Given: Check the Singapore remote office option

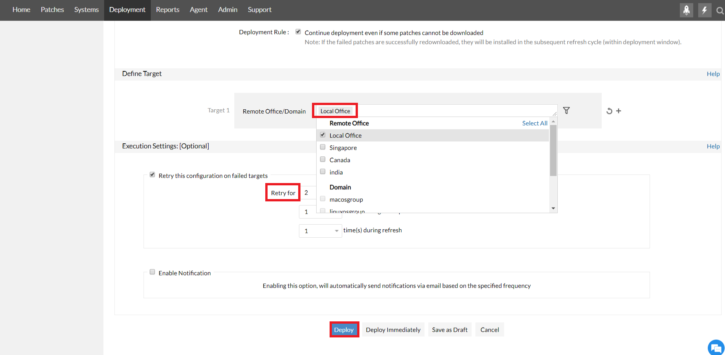Looking at the screenshot, I should [323, 147].
